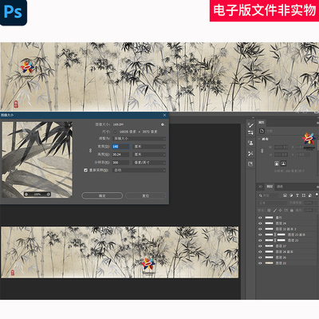Zoom out the Image Size preview
Screen dimensions: 319x319
pos(26,195)
